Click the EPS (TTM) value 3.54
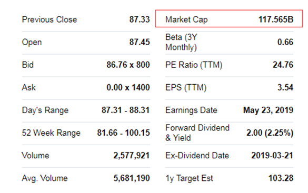308x193 pixels. pyautogui.click(x=285, y=87)
